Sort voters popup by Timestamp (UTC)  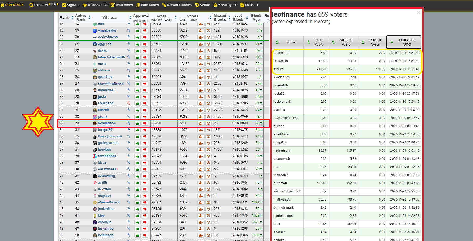tap(404, 42)
